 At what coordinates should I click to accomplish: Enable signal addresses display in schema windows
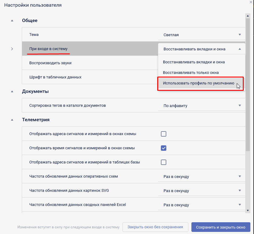[164, 134]
